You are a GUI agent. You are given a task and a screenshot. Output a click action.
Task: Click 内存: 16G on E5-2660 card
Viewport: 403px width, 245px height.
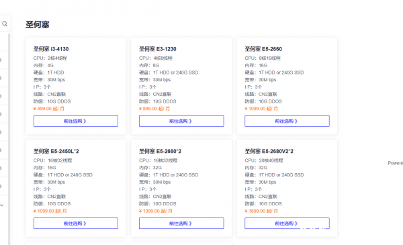[256, 65]
